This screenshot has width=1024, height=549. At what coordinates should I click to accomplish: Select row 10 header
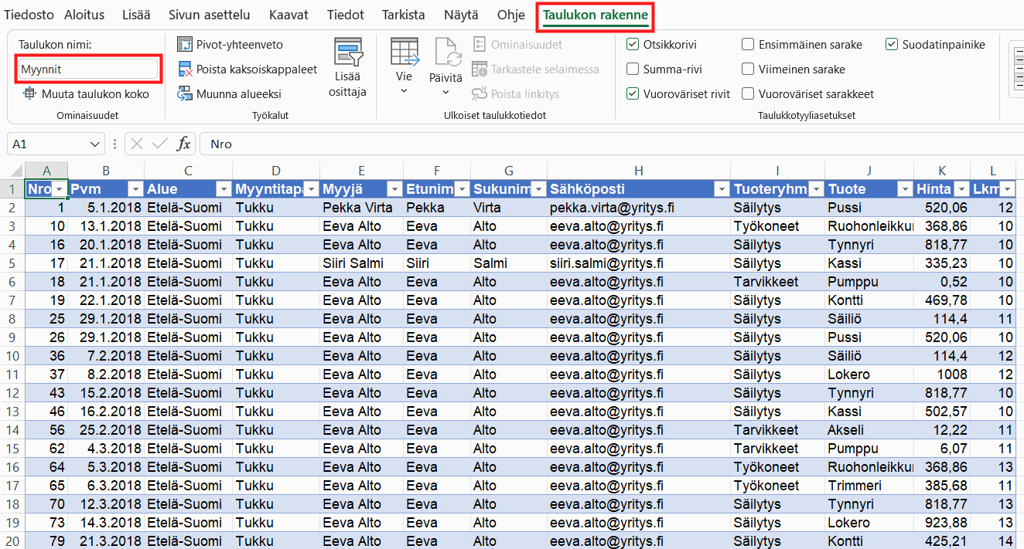12,356
